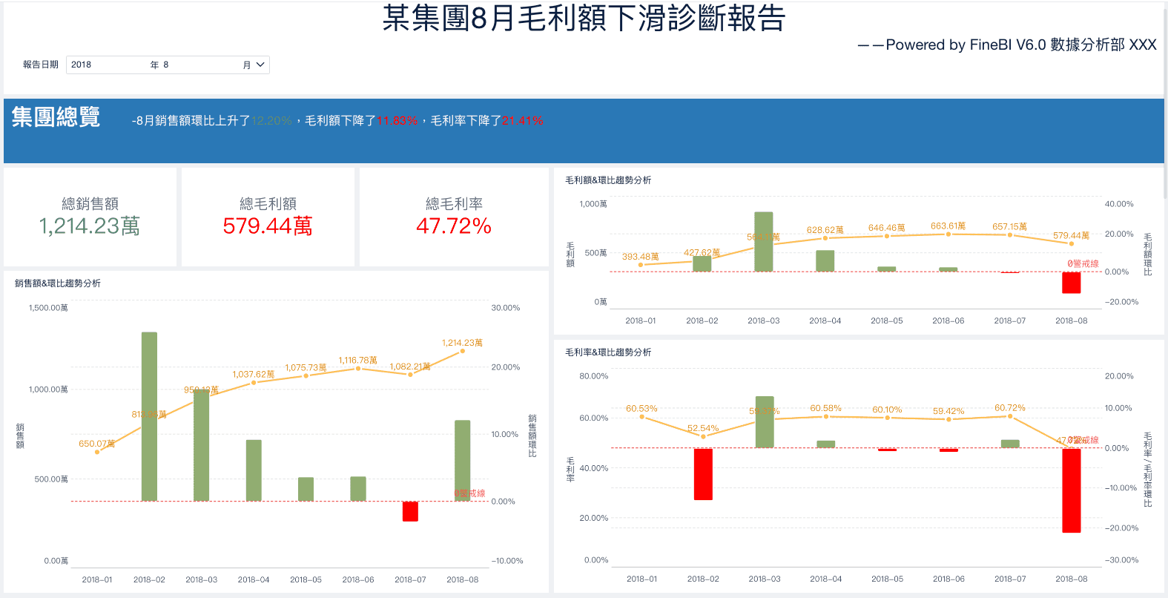Open the report date dropdown arrow

260,65
